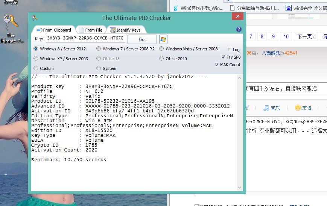Click the Description value Win 8 RTM

click(99, 121)
